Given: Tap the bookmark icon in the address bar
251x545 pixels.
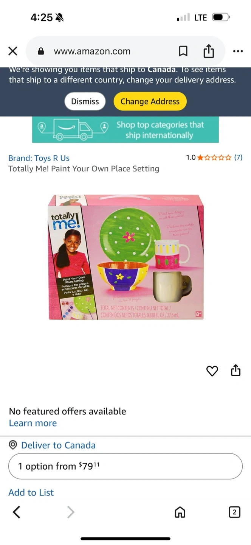Looking at the screenshot, I should coord(183,51).
